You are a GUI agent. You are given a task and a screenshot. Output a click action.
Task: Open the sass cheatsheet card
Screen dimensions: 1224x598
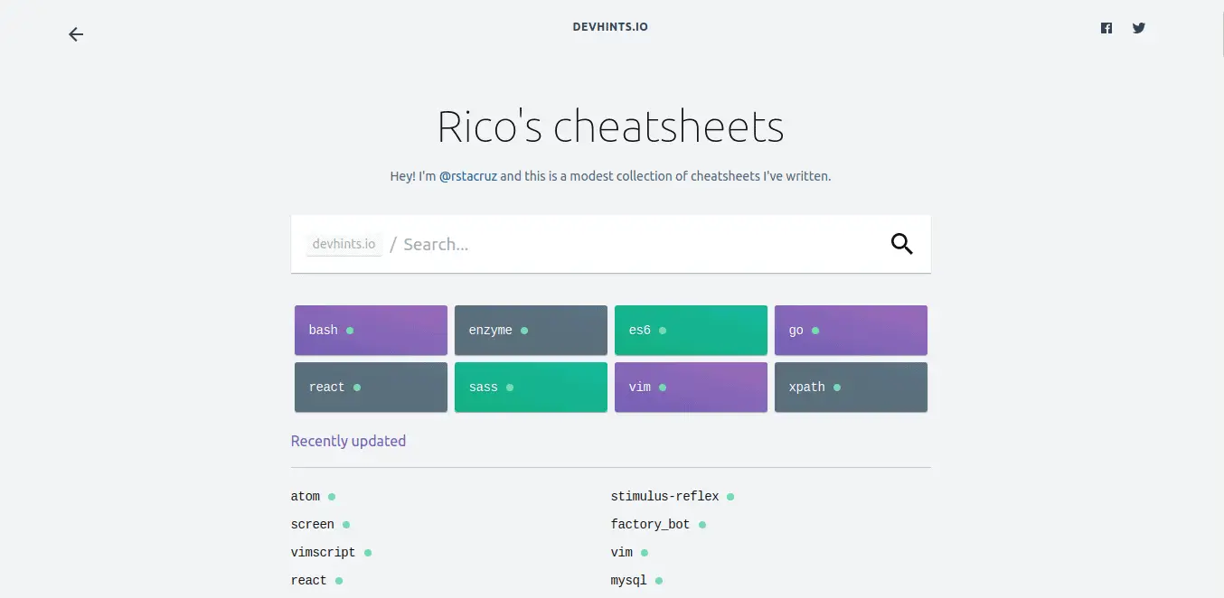tap(531, 387)
